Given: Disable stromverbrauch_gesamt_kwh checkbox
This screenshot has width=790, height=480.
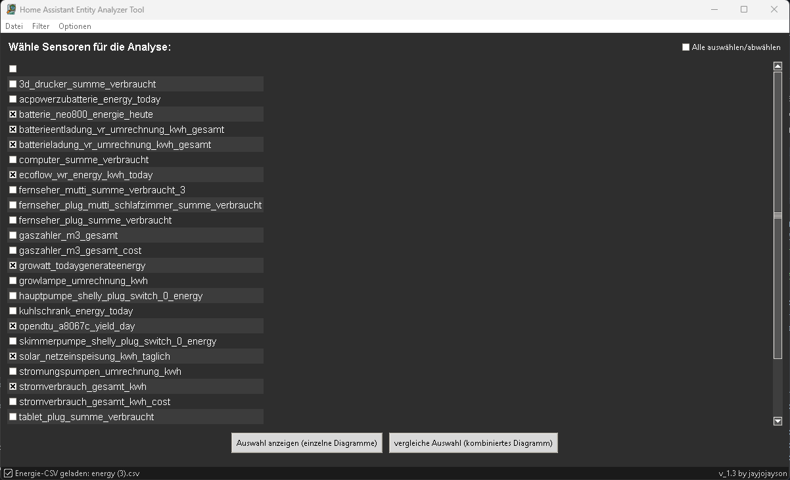Looking at the screenshot, I should point(12,387).
